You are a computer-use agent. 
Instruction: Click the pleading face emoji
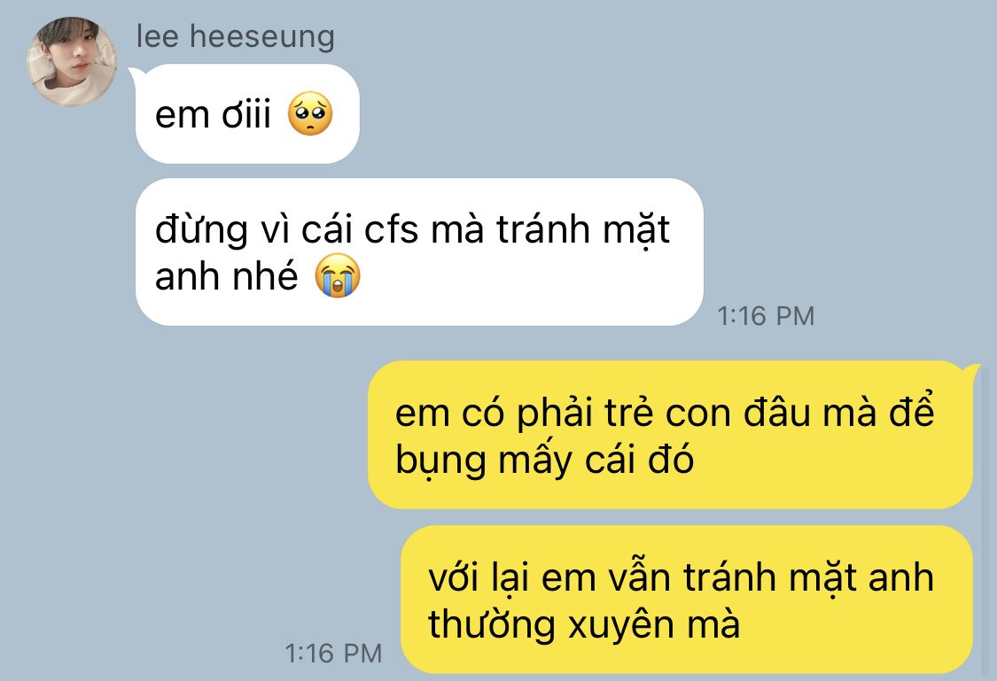pyautogui.click(x=310, y=113)
